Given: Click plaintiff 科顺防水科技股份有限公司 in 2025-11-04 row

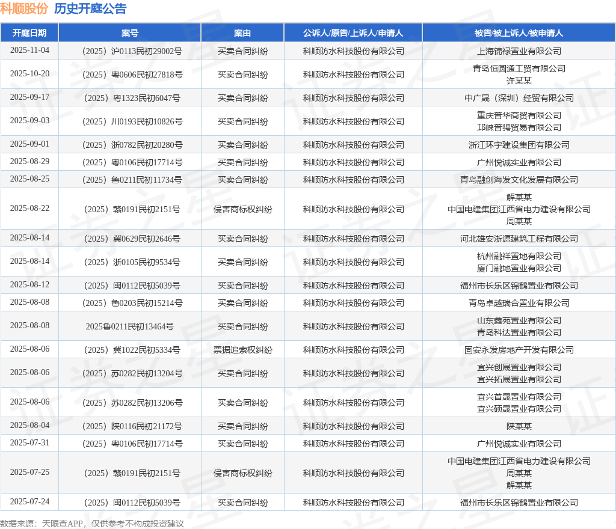Looking at the screenshot, I should tap(353, 51).
